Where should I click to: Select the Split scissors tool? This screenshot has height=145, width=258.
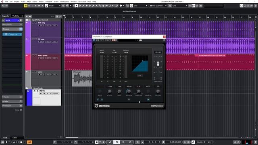pyautogui.click(x=90, y=6)
